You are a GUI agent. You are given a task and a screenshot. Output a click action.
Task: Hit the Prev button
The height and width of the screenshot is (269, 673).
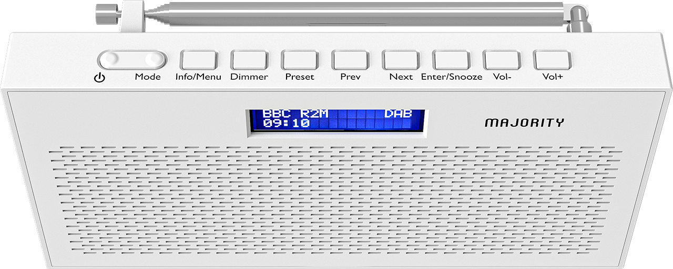350,60
